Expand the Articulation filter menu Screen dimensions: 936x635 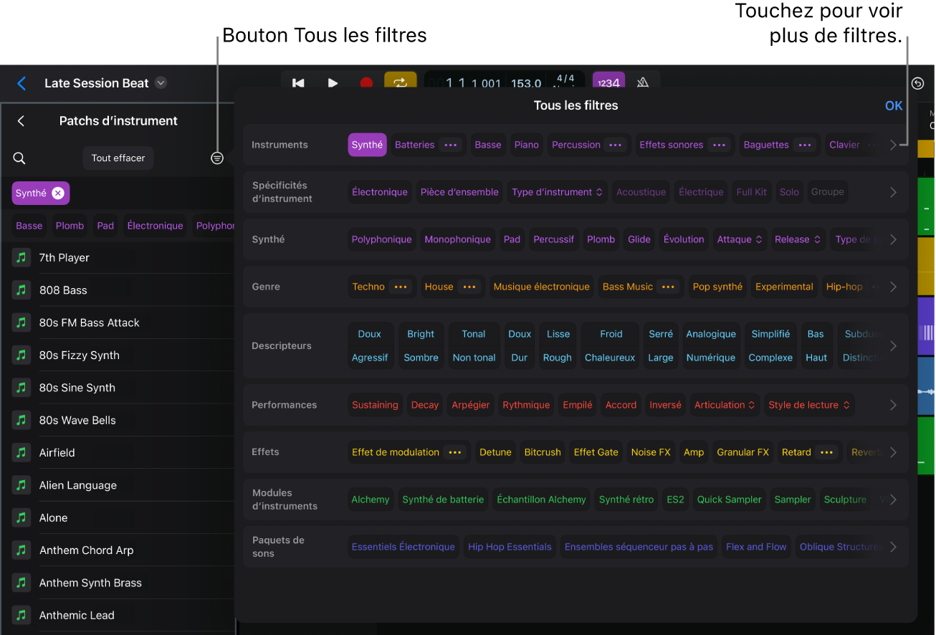click(724, 405)
